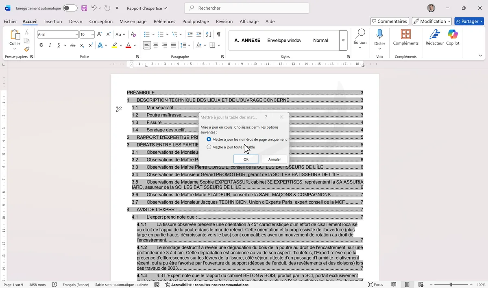488x288 pixels.
Task: Click the Save floppy disk icon
Action: point(84,8)
